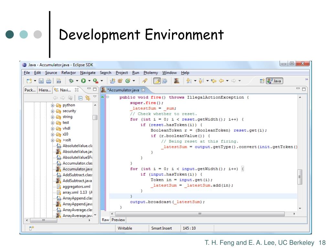This screenshot has height=248, width=331.
Task: Select AddSubtract.java in the Navigator
Action: (x=74, y=181)
